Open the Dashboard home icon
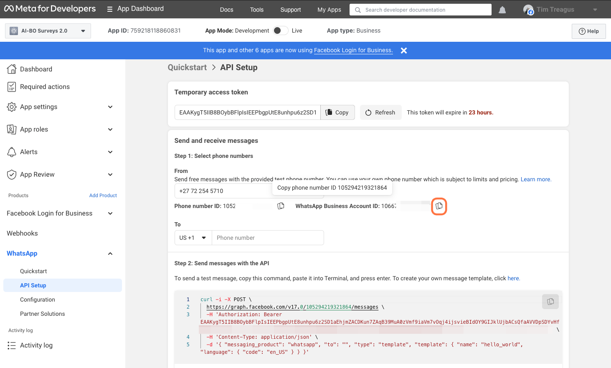The height and width of the screenshot is (368, 611). click(12, 69)
